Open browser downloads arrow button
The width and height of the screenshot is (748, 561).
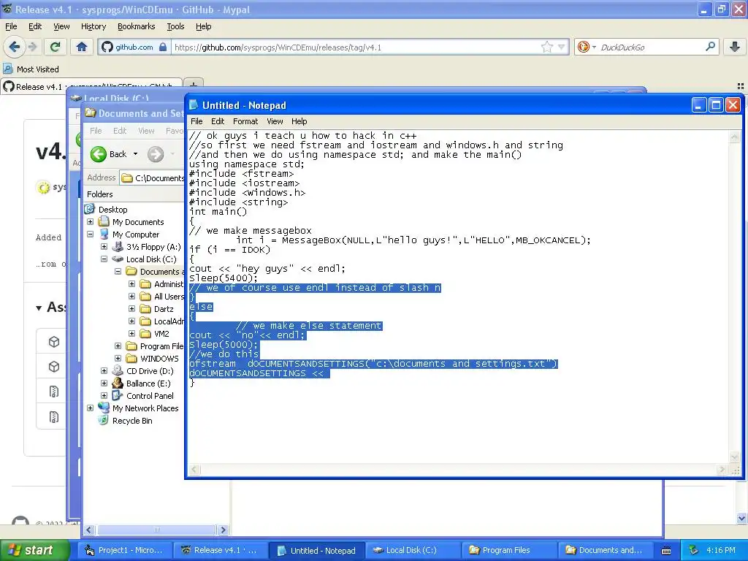coord(735,47)
